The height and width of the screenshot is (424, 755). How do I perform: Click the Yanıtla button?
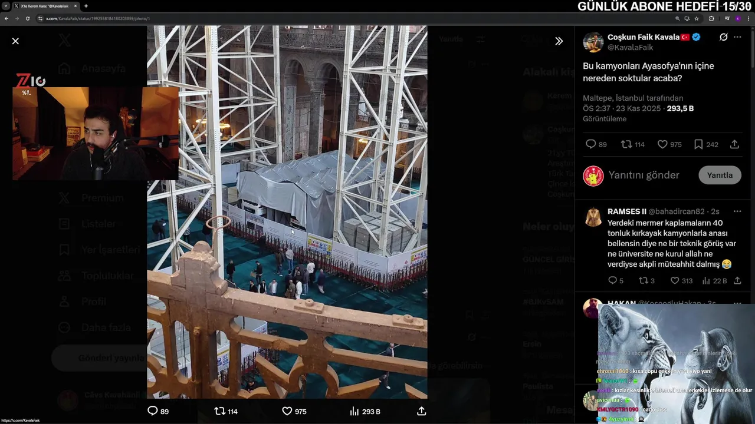coord(720,175)
